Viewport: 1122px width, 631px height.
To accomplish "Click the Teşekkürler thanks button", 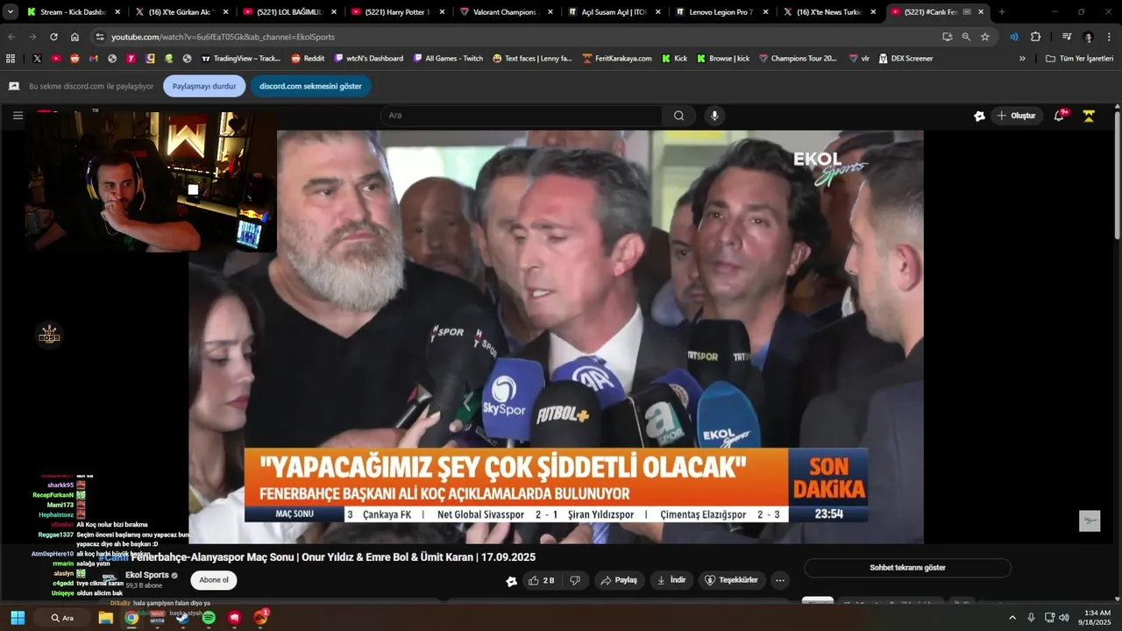I will coord(733,580).
